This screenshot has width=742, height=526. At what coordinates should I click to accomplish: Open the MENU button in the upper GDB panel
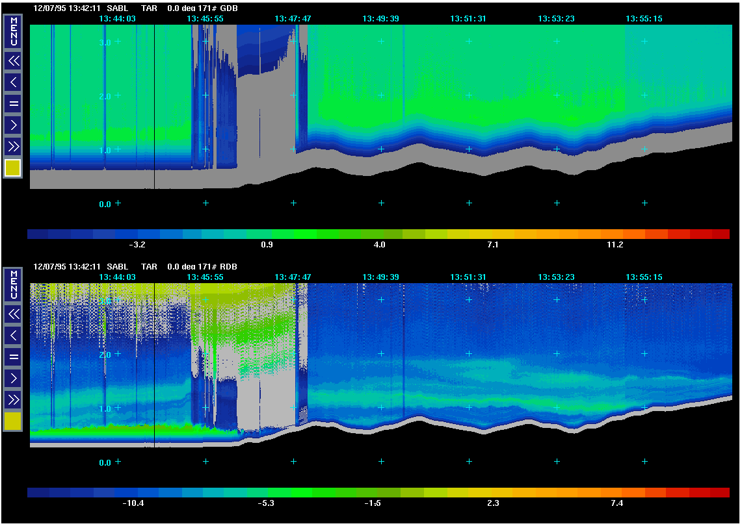13,31
